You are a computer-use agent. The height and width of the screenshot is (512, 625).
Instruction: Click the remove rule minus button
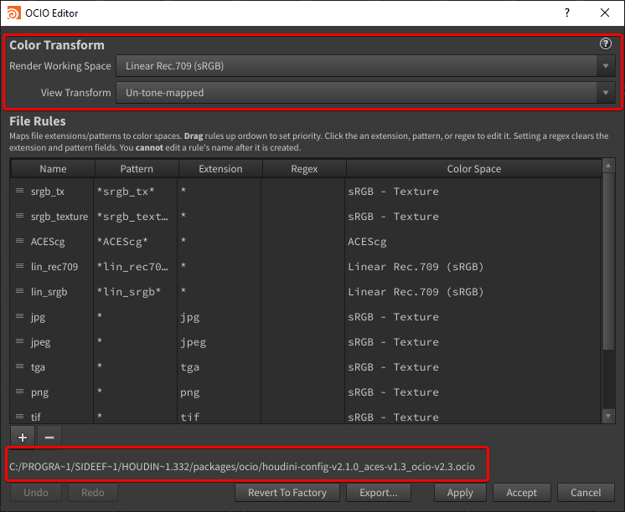tap(49, 438)
